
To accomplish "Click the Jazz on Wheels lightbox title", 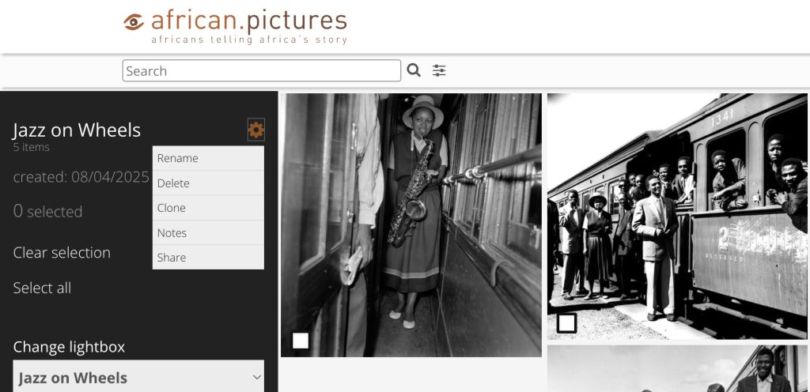I will click(77, 130).
